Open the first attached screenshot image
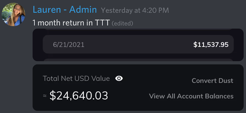This screenshot has width=246, height=113. [138, 45]
